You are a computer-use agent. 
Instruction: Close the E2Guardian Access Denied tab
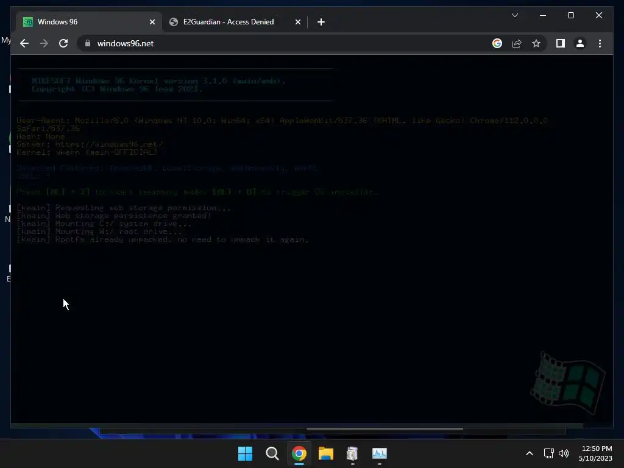tap(297, 22)
